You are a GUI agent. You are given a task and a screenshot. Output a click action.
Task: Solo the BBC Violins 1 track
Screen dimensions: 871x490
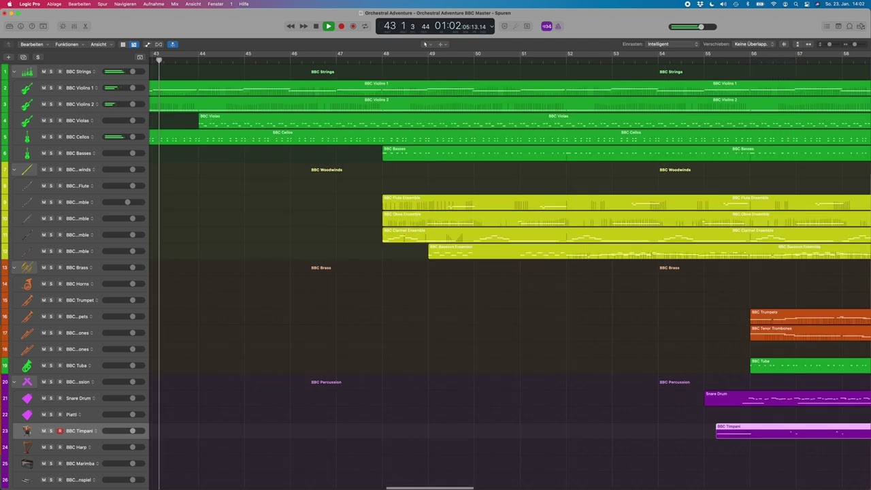click(51, 88)
